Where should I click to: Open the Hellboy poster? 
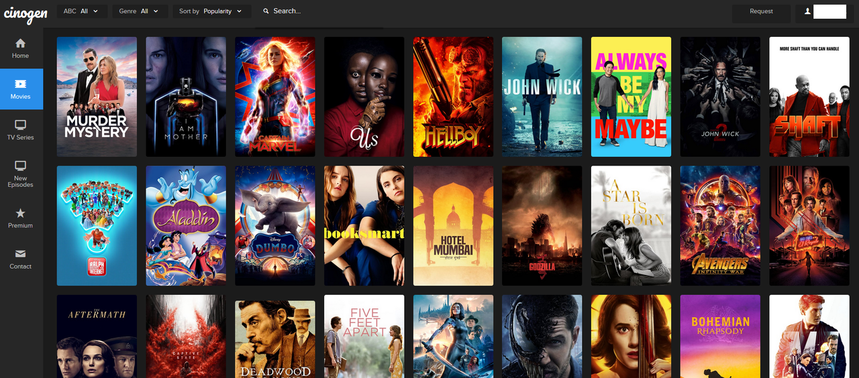pos(453,97)
